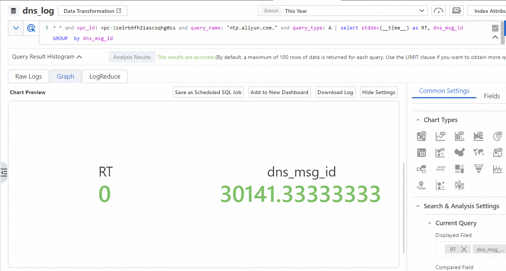Select the histogram error-bar chart type

(498, 169)
